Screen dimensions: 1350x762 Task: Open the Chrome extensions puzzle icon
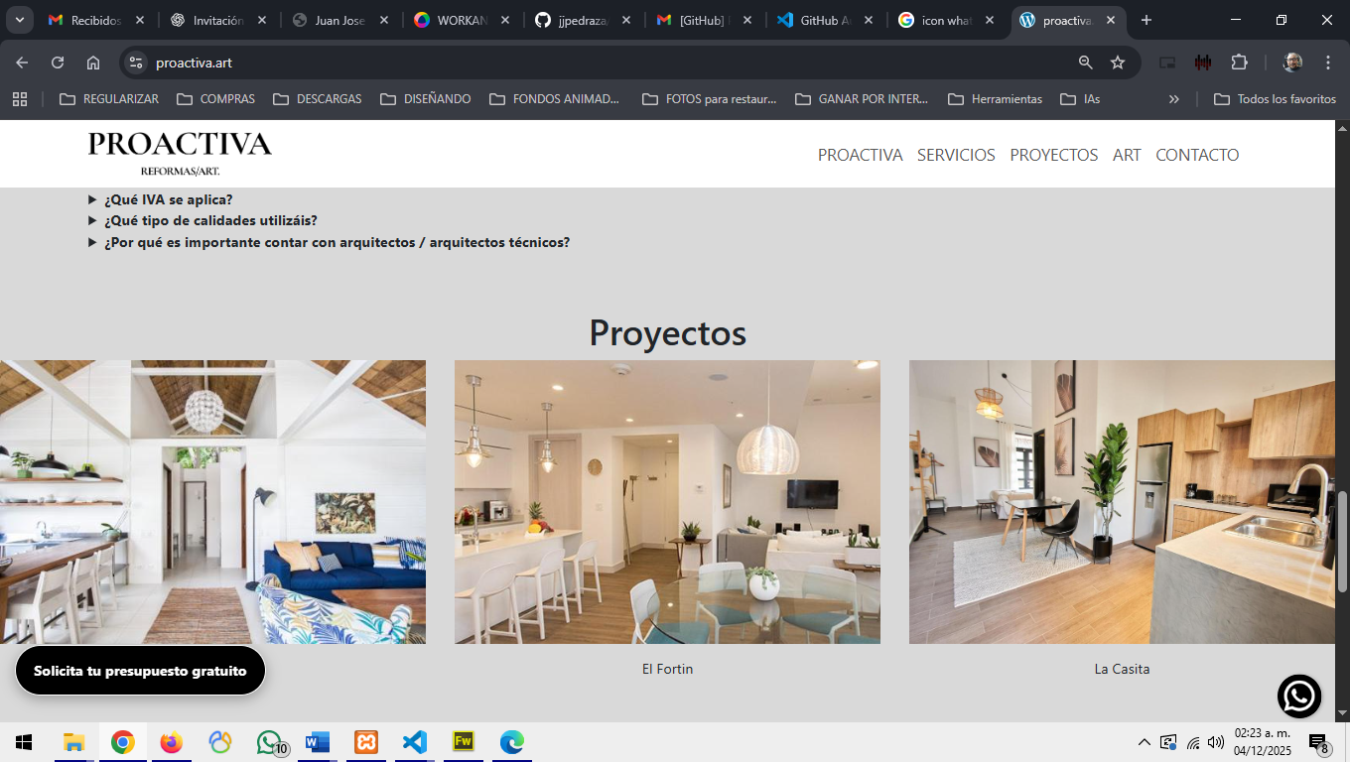[1239, 63]
